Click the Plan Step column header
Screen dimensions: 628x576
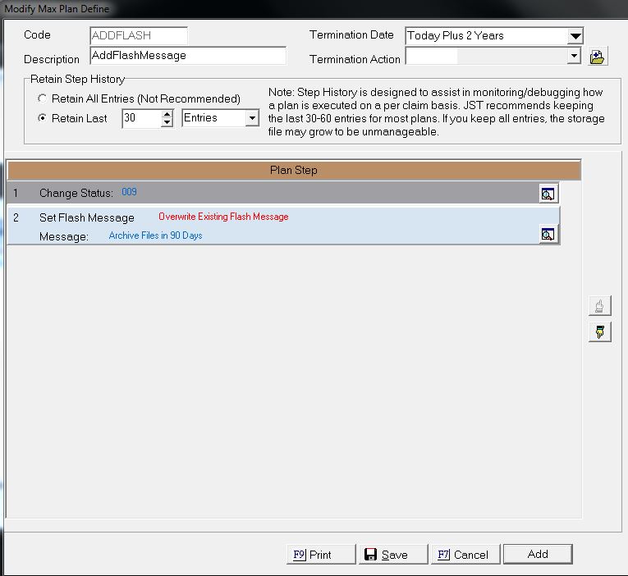coord(294,170)
